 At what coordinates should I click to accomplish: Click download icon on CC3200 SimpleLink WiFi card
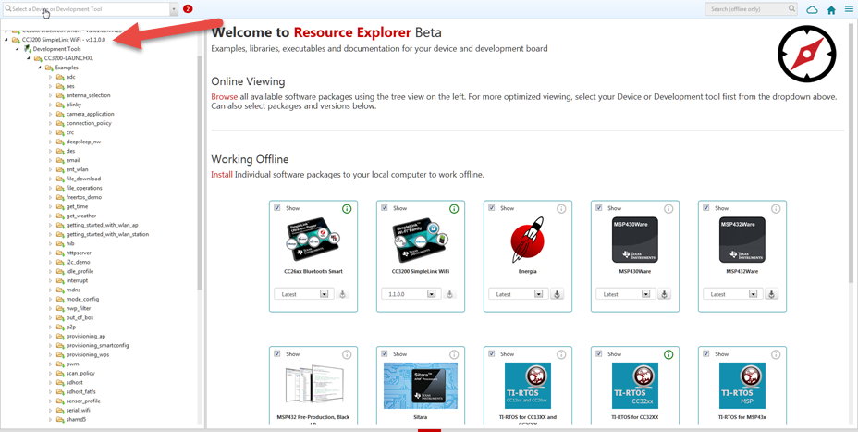click(449, 294)
